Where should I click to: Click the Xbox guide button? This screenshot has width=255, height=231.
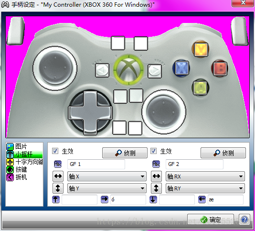point(128,70)
